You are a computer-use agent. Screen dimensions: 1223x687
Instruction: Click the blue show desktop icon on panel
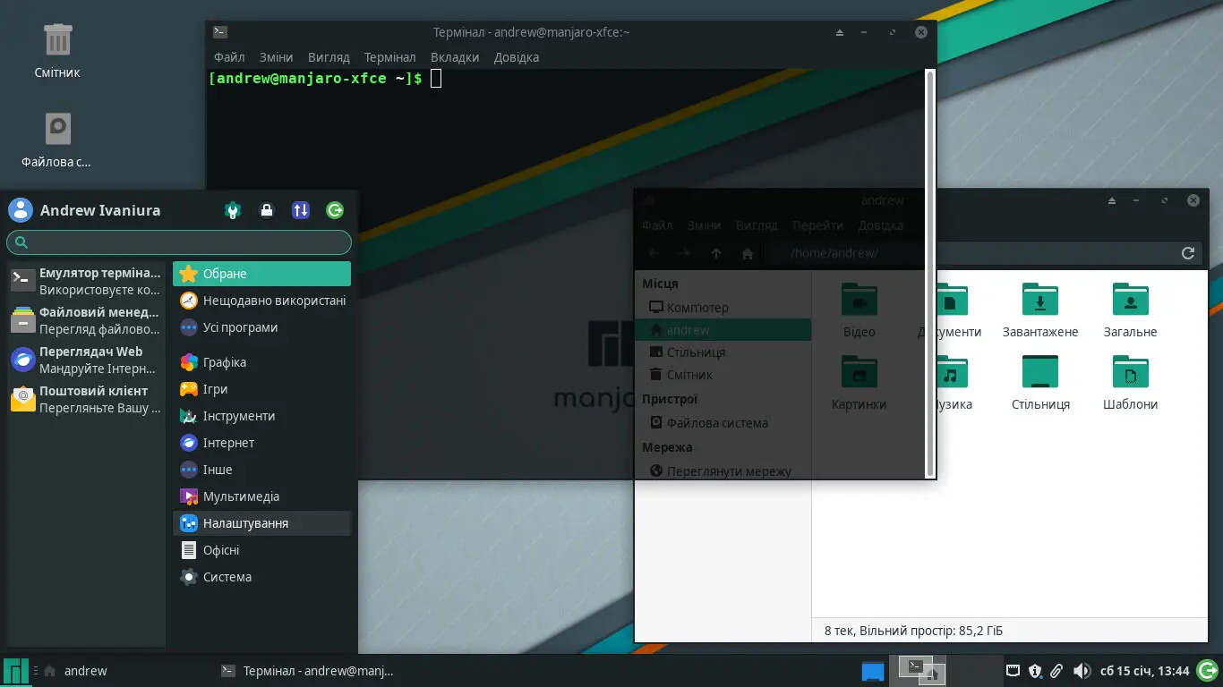(872, 671)
